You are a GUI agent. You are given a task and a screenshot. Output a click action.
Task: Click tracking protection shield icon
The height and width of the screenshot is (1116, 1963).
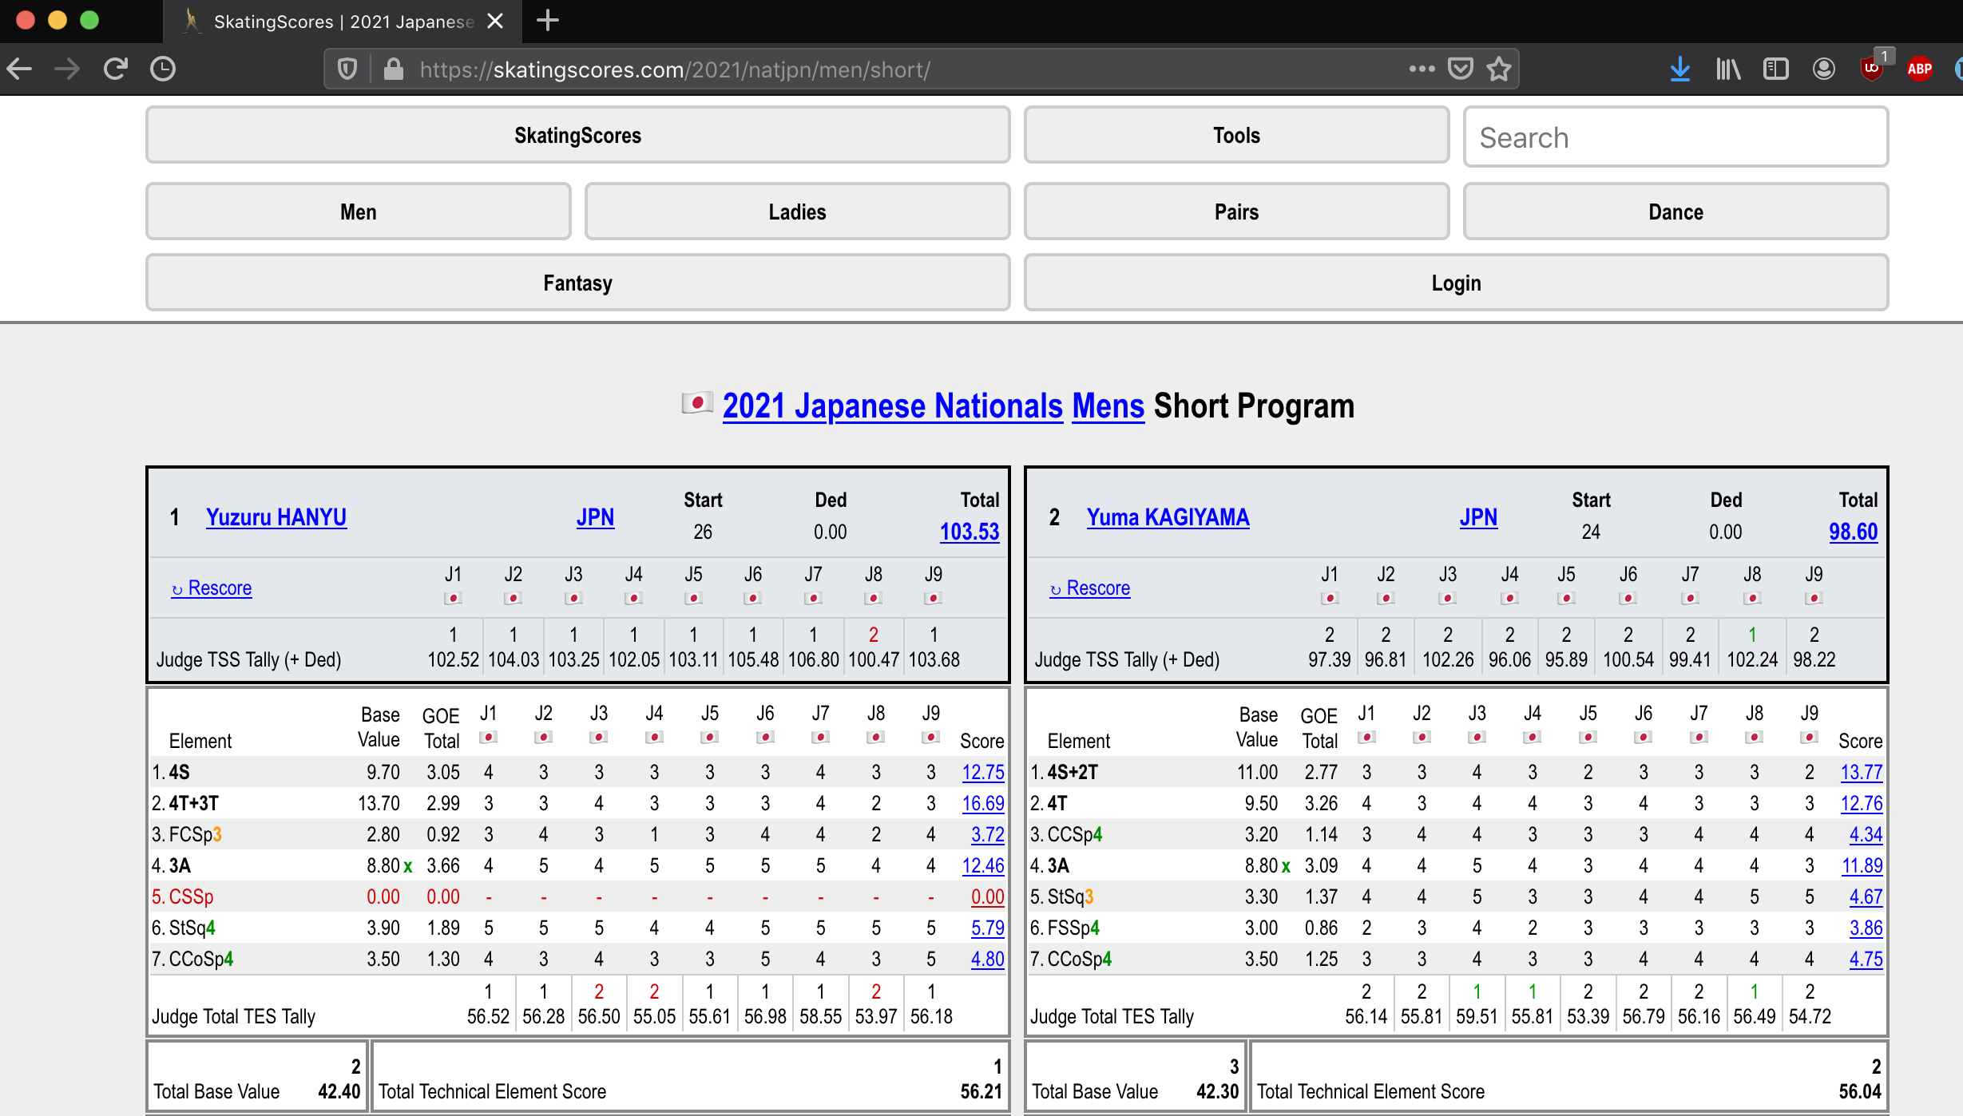[x=347, y=69]
